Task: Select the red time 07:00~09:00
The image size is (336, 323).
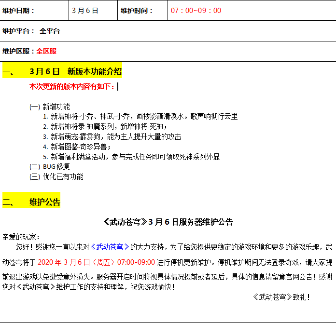Action: [x=196, y=11]
